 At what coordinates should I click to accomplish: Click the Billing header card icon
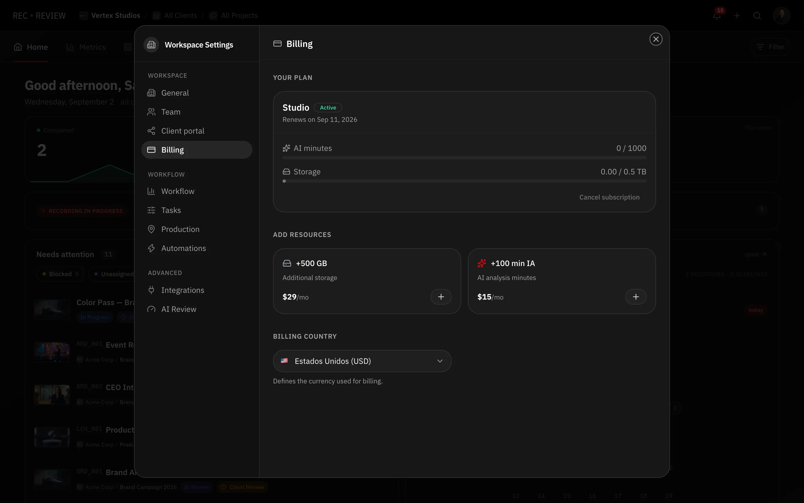(x=277, y=44)
